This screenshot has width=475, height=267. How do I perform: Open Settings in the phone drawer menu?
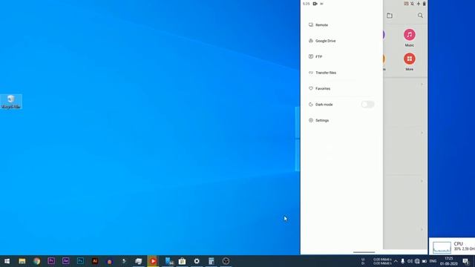point(318,120)
